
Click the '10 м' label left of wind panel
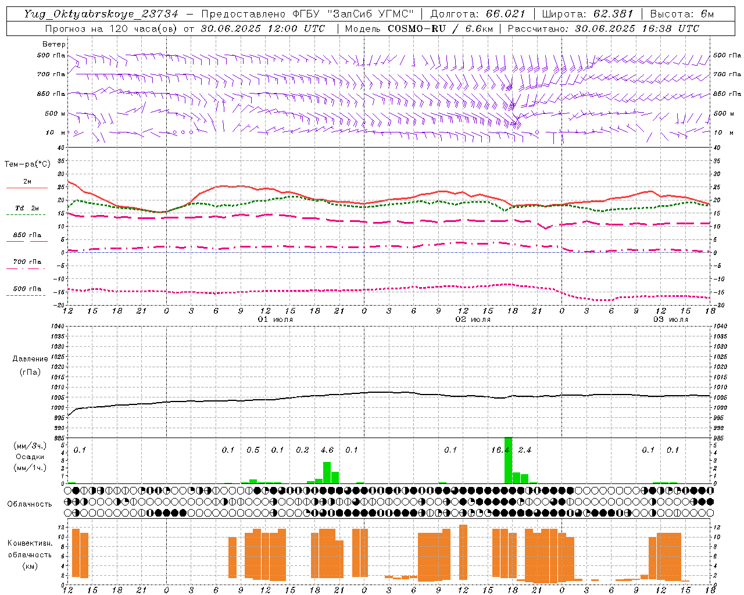(55, 132)
